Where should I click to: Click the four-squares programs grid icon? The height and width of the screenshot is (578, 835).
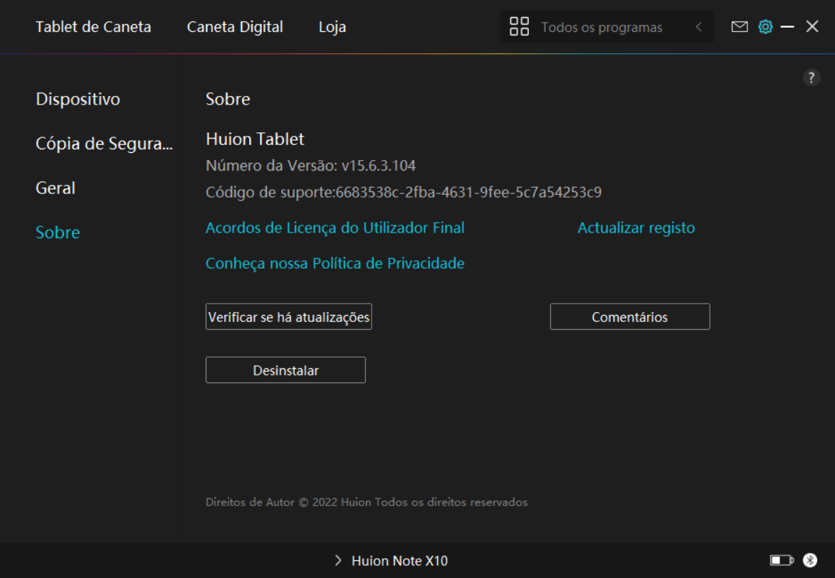(x=520, y=27)
